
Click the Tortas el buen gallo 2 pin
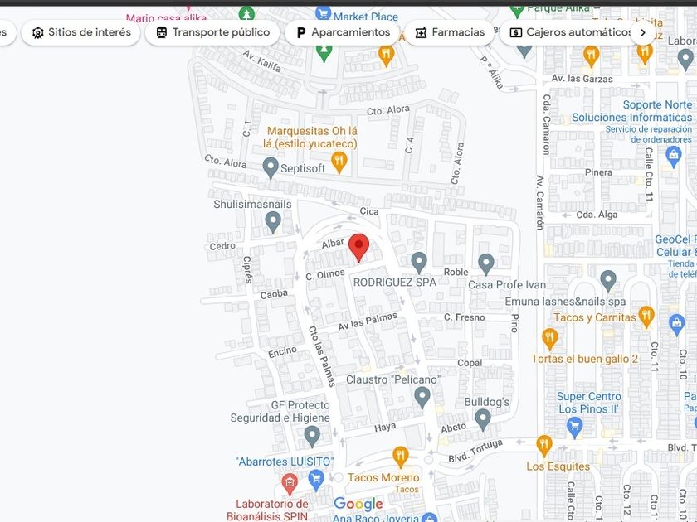(x=550, y=340)
